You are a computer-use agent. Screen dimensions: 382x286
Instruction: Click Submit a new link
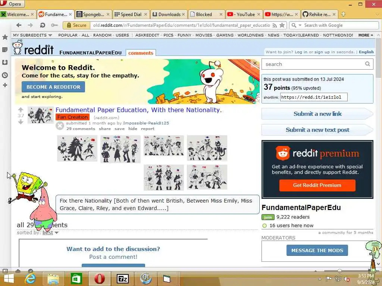(x=317, y=114)
